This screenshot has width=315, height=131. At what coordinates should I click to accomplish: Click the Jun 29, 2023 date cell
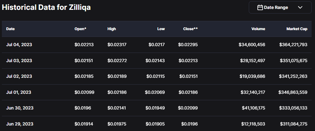(x=20, y=124)
